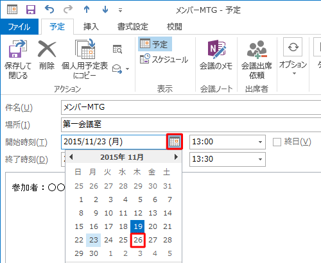
Task: Open 会議のメモ OneNote button
Action: [x=216, y=55]
